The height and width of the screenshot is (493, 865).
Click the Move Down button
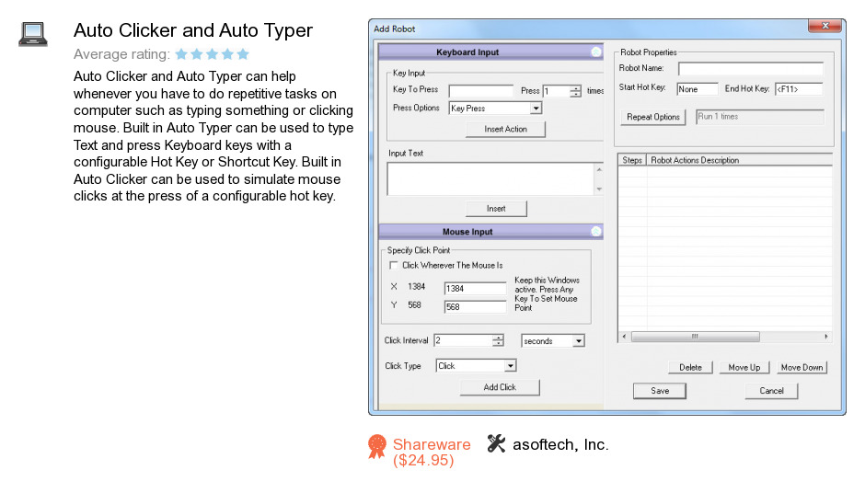click(802, 367)
